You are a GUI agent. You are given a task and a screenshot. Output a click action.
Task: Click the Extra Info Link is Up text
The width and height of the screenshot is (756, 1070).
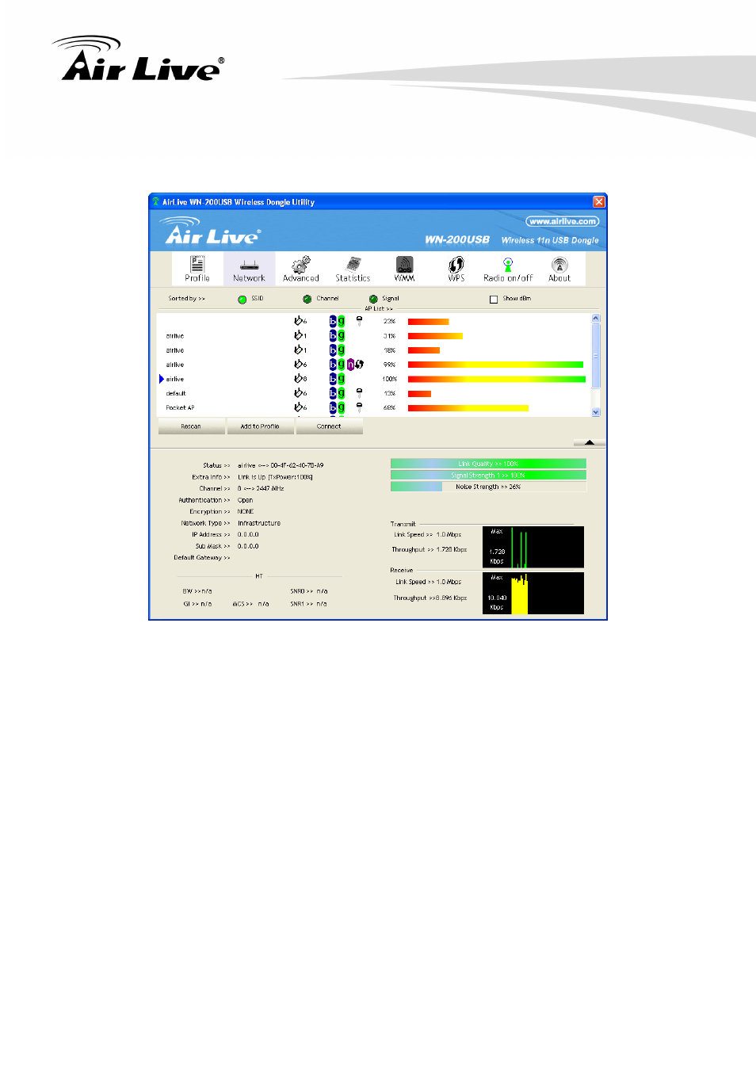click(275, 477)
